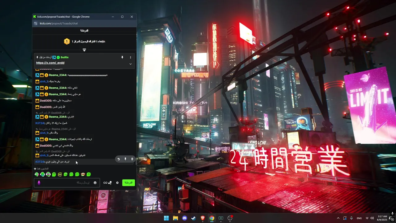396x223 pixels.
Task: Pin the hovered KiiT24 message
Action: click(125, 159)
